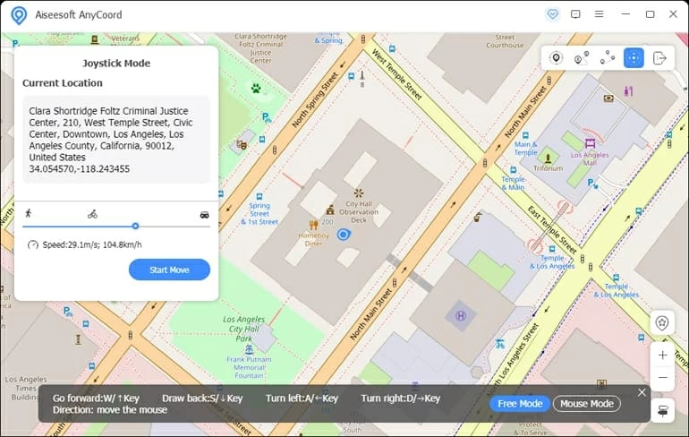Set speed to cycling preset
This screenshot has width=689, height=437.
click(92, 214)
